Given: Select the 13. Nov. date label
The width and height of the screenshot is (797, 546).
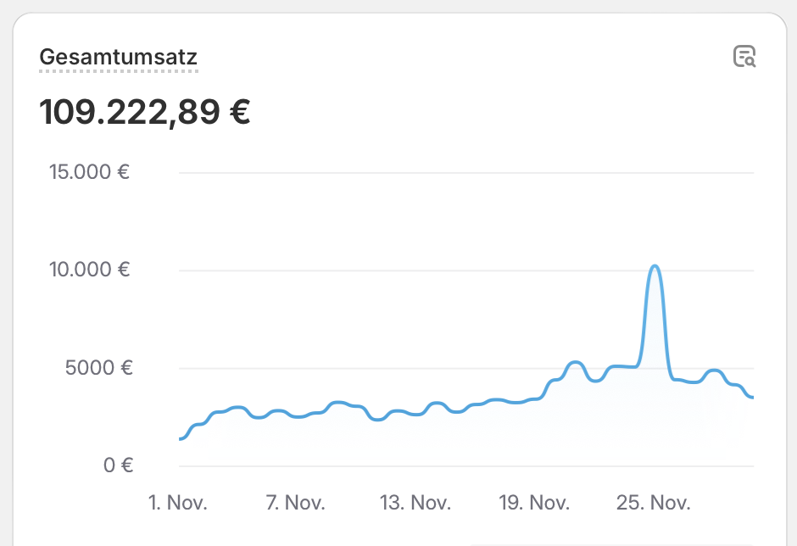Looking at the screenshot, I should [415, 503].
